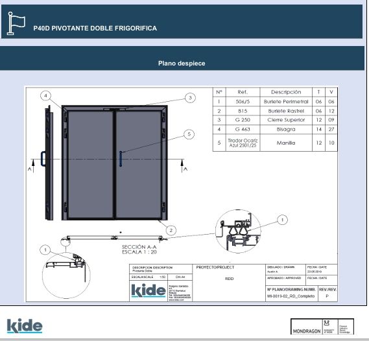Click the 'Manilla' description cell
Screen dimensions: 369x341
[286, 143]
